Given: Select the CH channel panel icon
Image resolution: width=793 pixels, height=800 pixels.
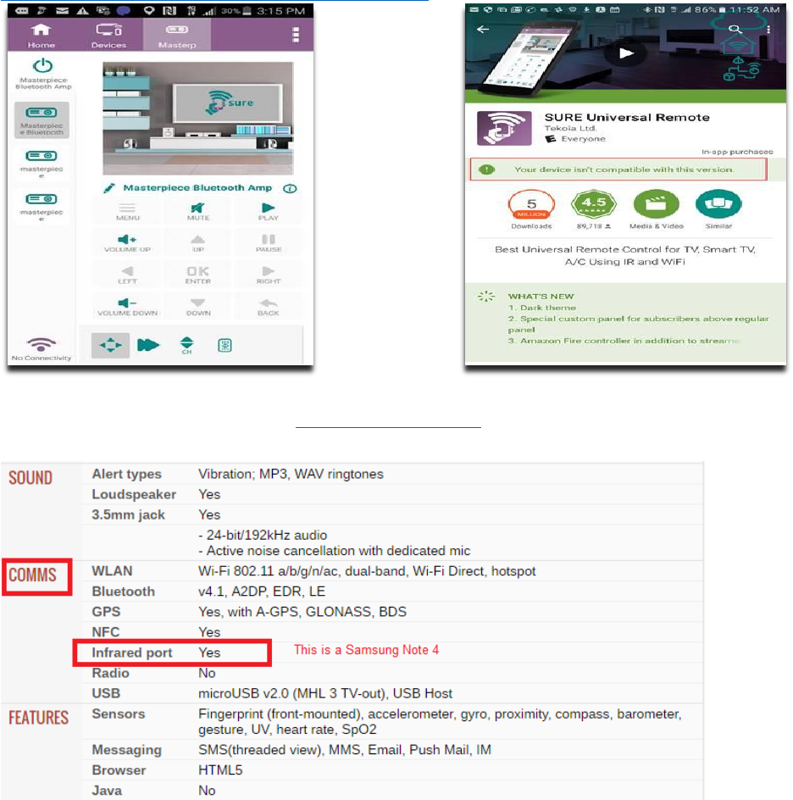Looking at the screenshot, I should (187, 346).
